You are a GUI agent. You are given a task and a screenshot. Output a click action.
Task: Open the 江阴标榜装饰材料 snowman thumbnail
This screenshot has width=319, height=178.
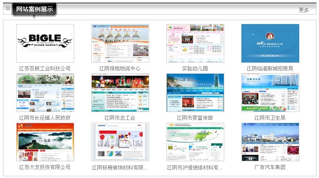(120, 142)
